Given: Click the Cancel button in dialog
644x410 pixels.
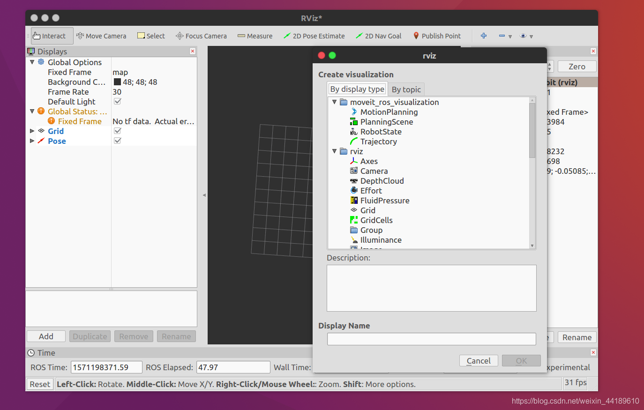Looking at the screenshot, I should pyautogui.click(x=479, y=361).
